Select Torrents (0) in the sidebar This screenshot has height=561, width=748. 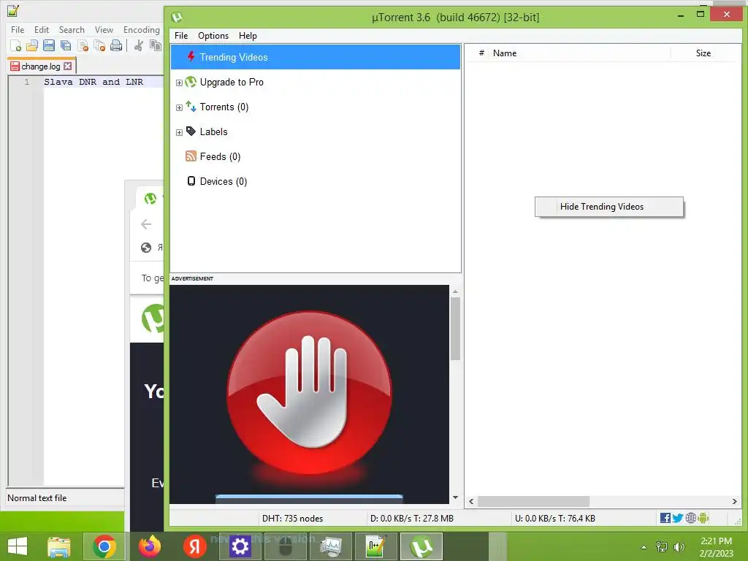pyautogui.click(x=224, y=107)
